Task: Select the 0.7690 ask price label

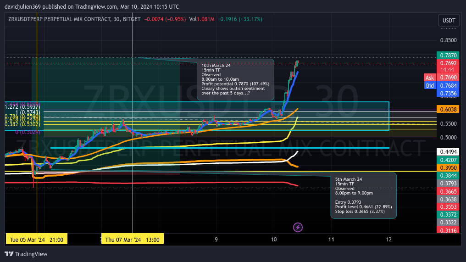Action: [448, 78]
